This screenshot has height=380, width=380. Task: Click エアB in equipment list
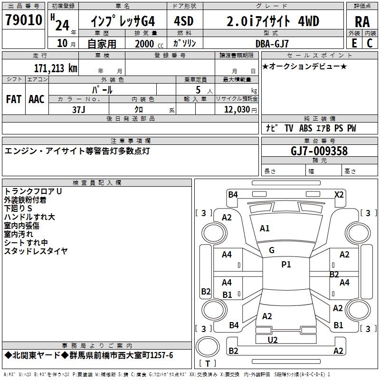(x=323, y=128)
